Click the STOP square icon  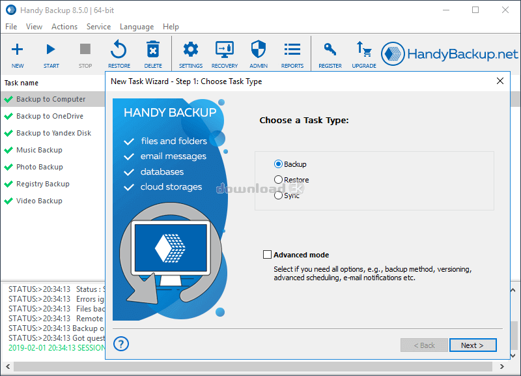coord(85,50)
